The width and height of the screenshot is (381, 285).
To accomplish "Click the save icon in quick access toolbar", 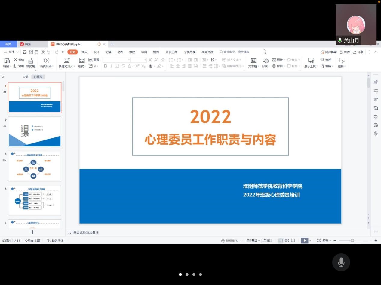I will 25,52.
